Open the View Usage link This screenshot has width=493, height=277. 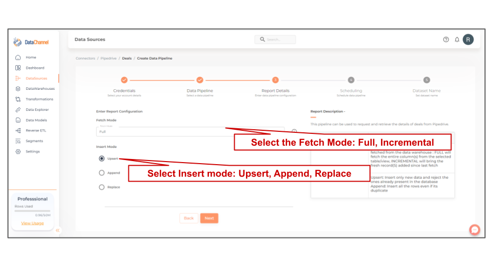pyautogui.click(x=32, y=223)
